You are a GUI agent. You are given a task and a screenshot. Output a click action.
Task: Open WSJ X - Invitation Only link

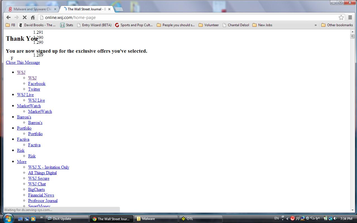(49, 167)
